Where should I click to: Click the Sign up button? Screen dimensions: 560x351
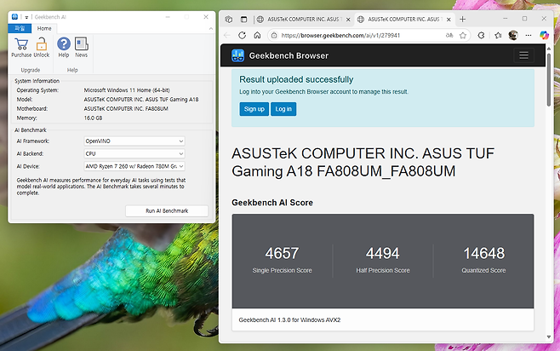coord(254,109)
